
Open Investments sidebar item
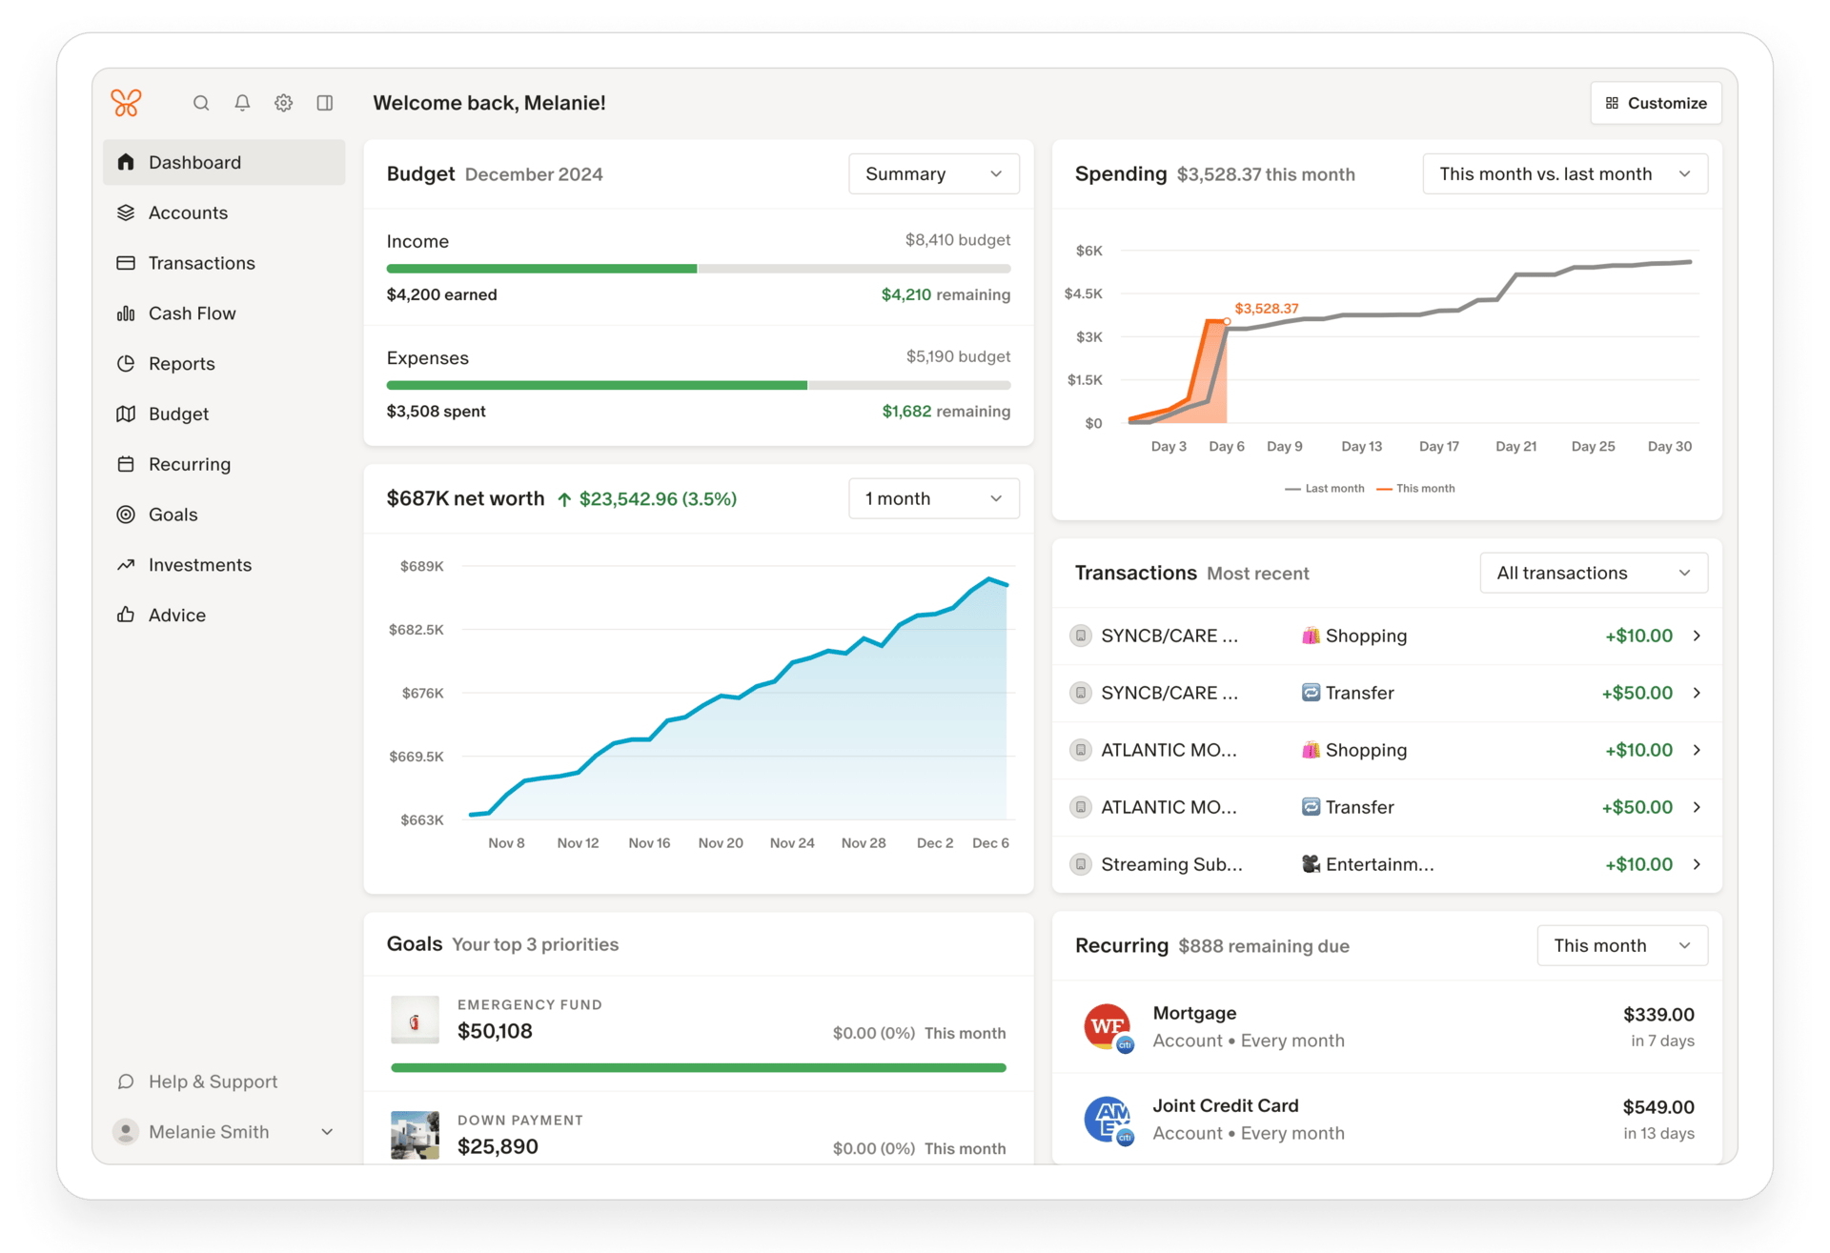pos(199,565)
